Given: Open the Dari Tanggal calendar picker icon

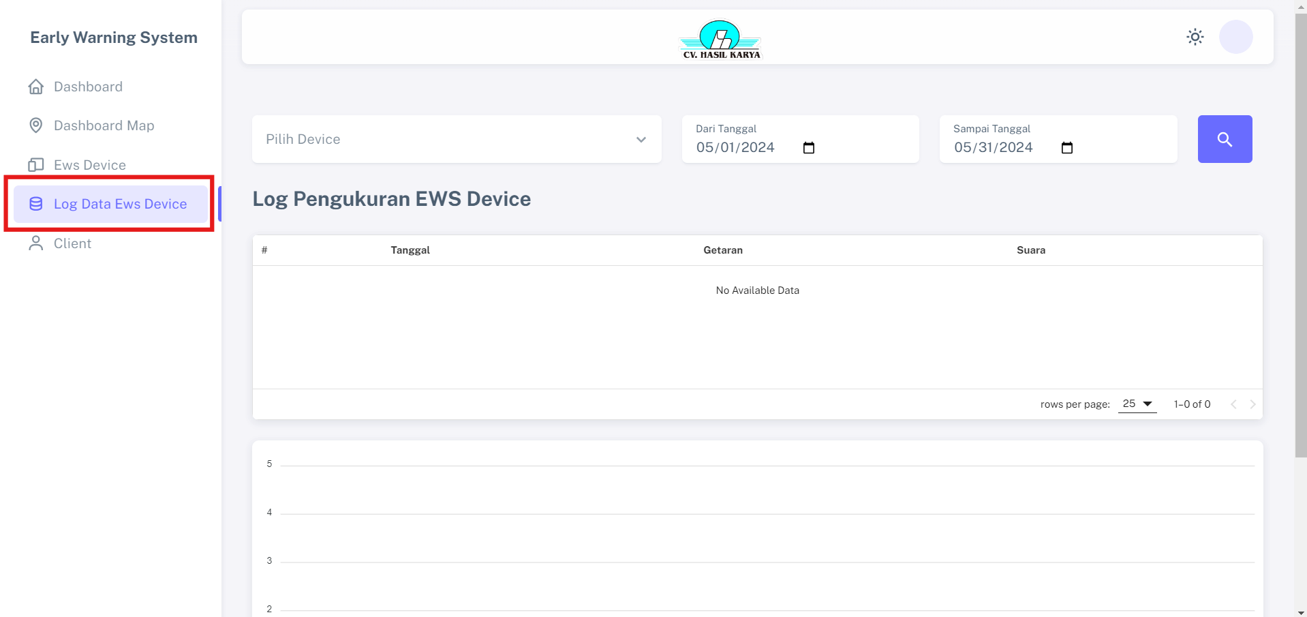Looking at the screenshot, I should [809, 148].
